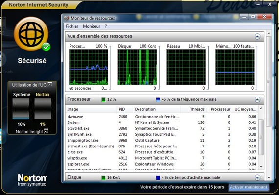Open the Utilisation de l'UC popup icon
Viewport: 279px width, 195px height.
[50, 84]
